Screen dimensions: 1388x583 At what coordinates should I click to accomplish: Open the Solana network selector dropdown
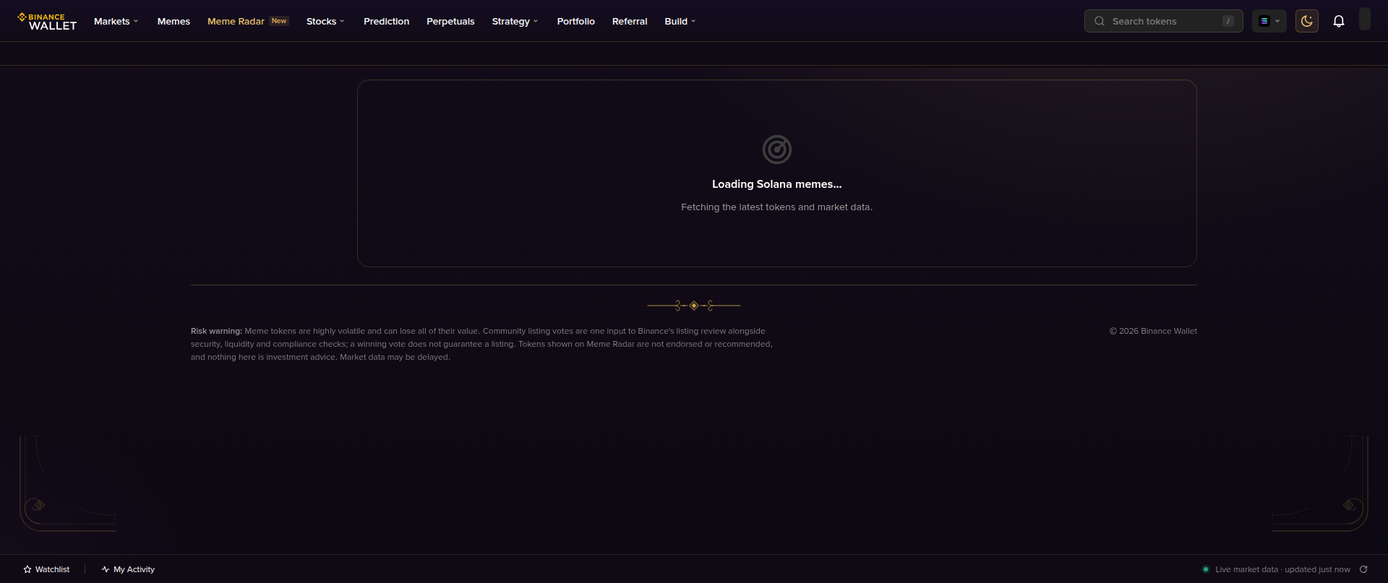pos(1269,21)
